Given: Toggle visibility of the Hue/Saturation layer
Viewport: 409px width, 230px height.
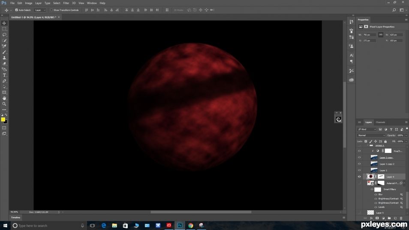Looking at the screenshot, I should click(x=359, y=151).
